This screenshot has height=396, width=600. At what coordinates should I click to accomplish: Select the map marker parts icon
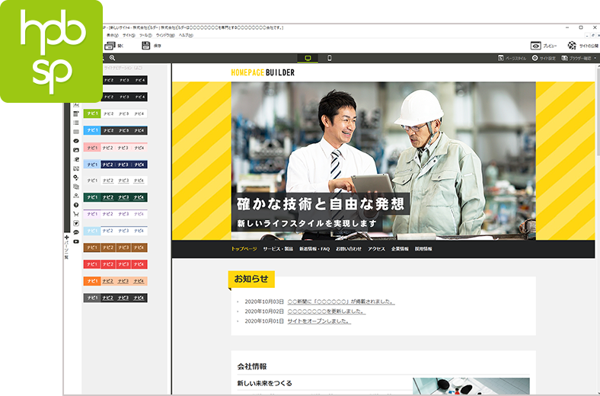pos(76,196)
